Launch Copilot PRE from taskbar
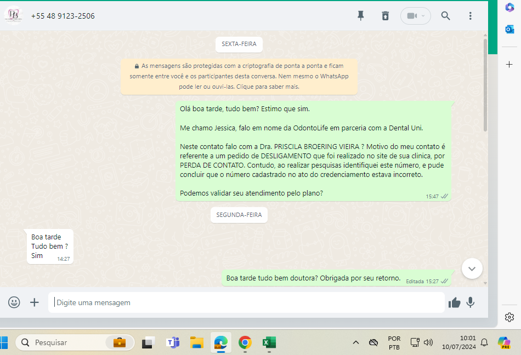521x355 pixels. pos(504,342)
